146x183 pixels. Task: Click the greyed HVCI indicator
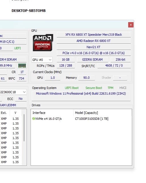click(123, 88)
